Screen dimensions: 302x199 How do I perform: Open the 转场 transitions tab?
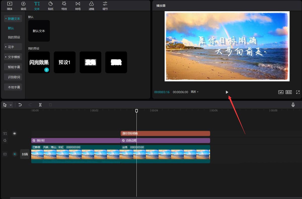click(x=78, y=6)
